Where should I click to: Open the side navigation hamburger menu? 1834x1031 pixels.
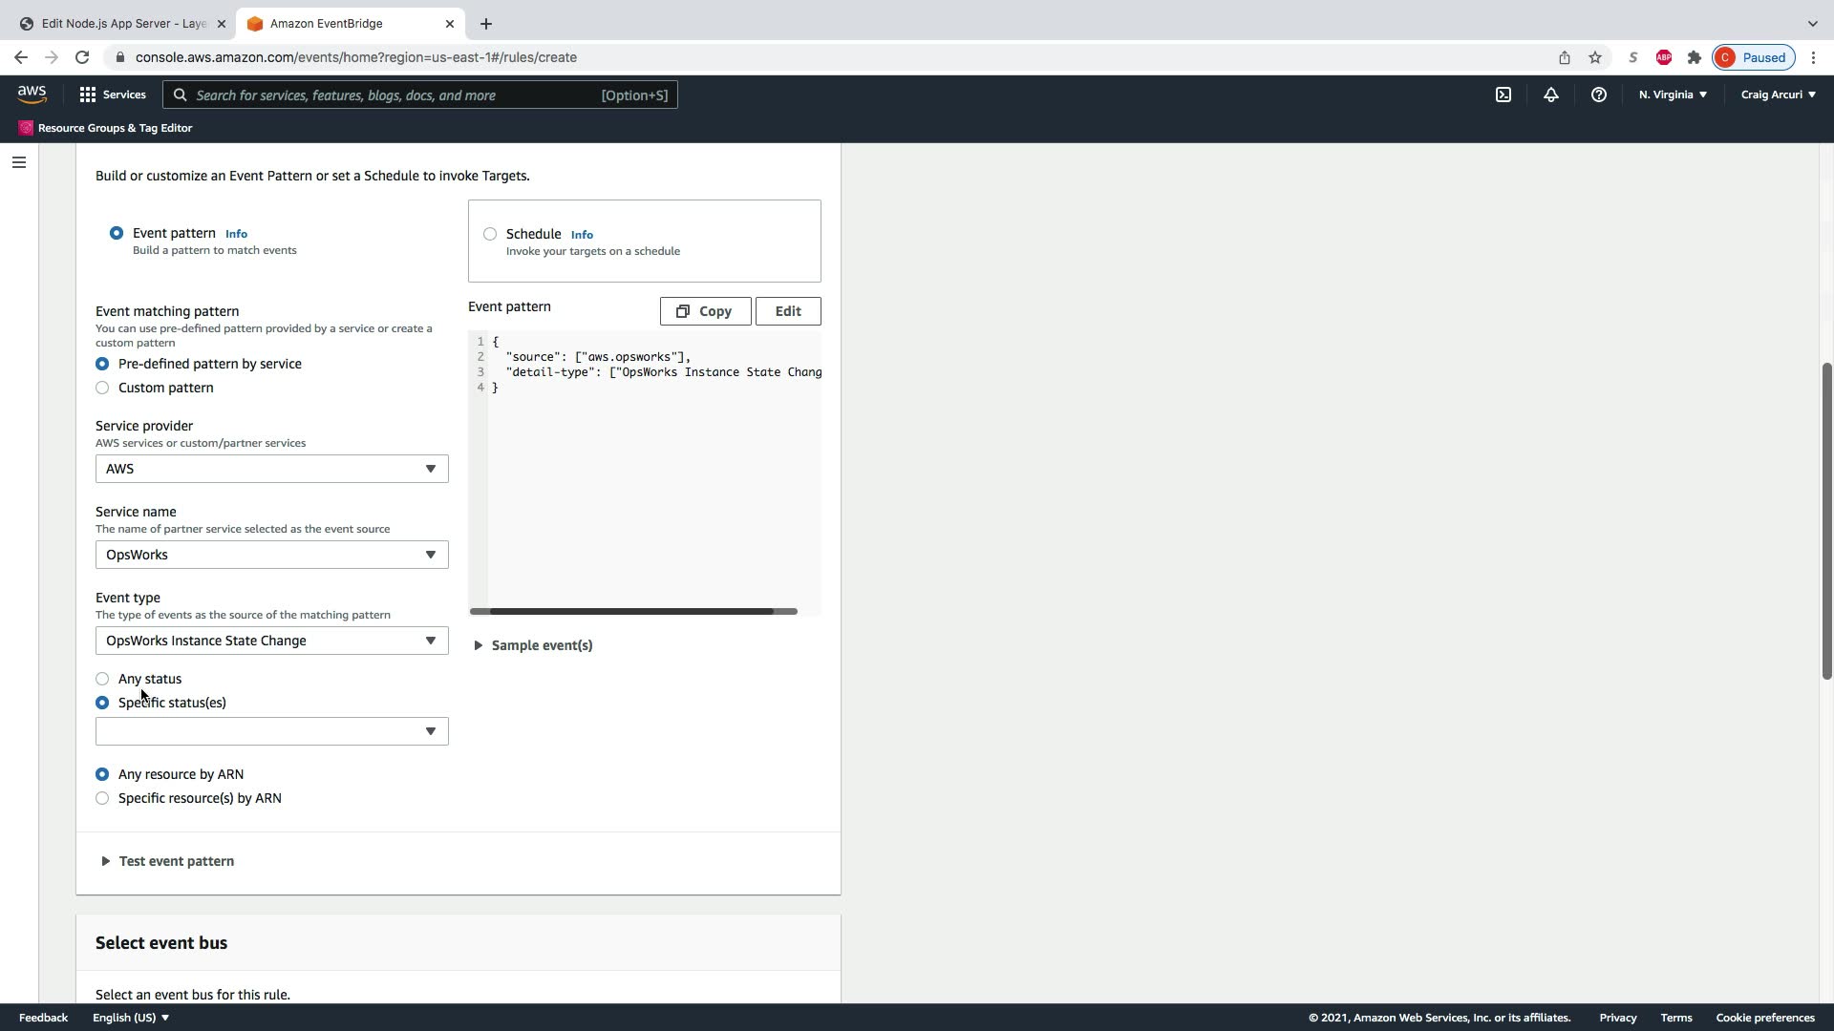point(18,162)
